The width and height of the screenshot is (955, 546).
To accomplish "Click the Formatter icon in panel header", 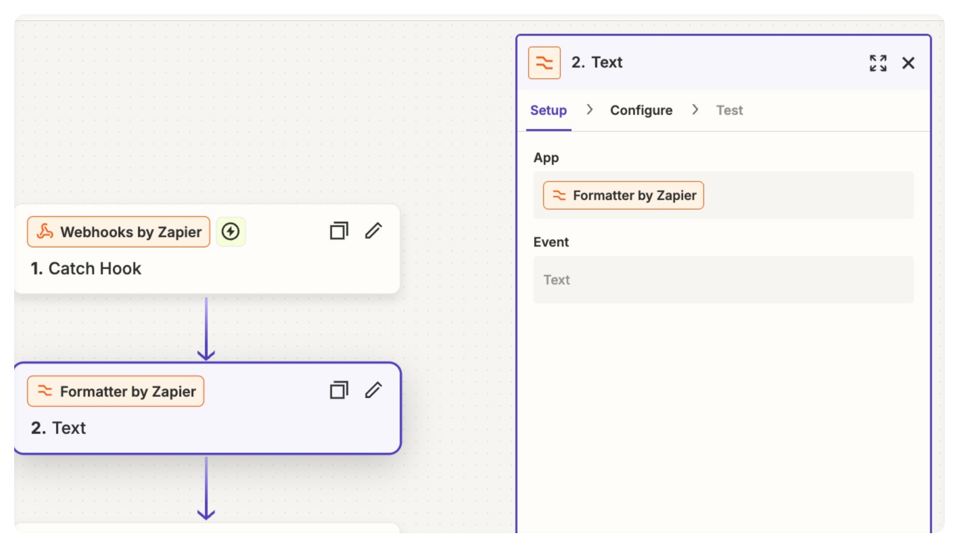I will pyautogui.click(x=544, y=63).
